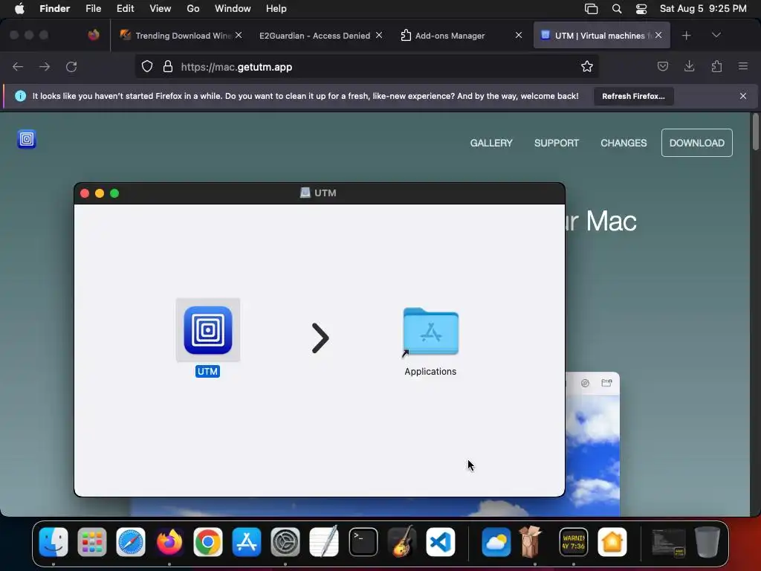Open the Firefox downloads panel
The width and height of the screenshot is (761, 571).
690,66
